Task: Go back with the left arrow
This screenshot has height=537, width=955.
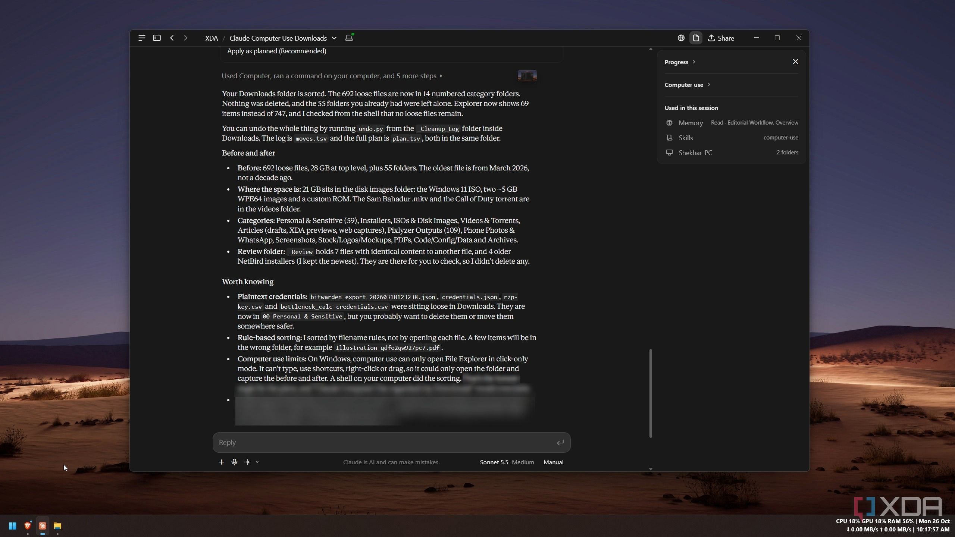Action: click(x=172, y=38)
